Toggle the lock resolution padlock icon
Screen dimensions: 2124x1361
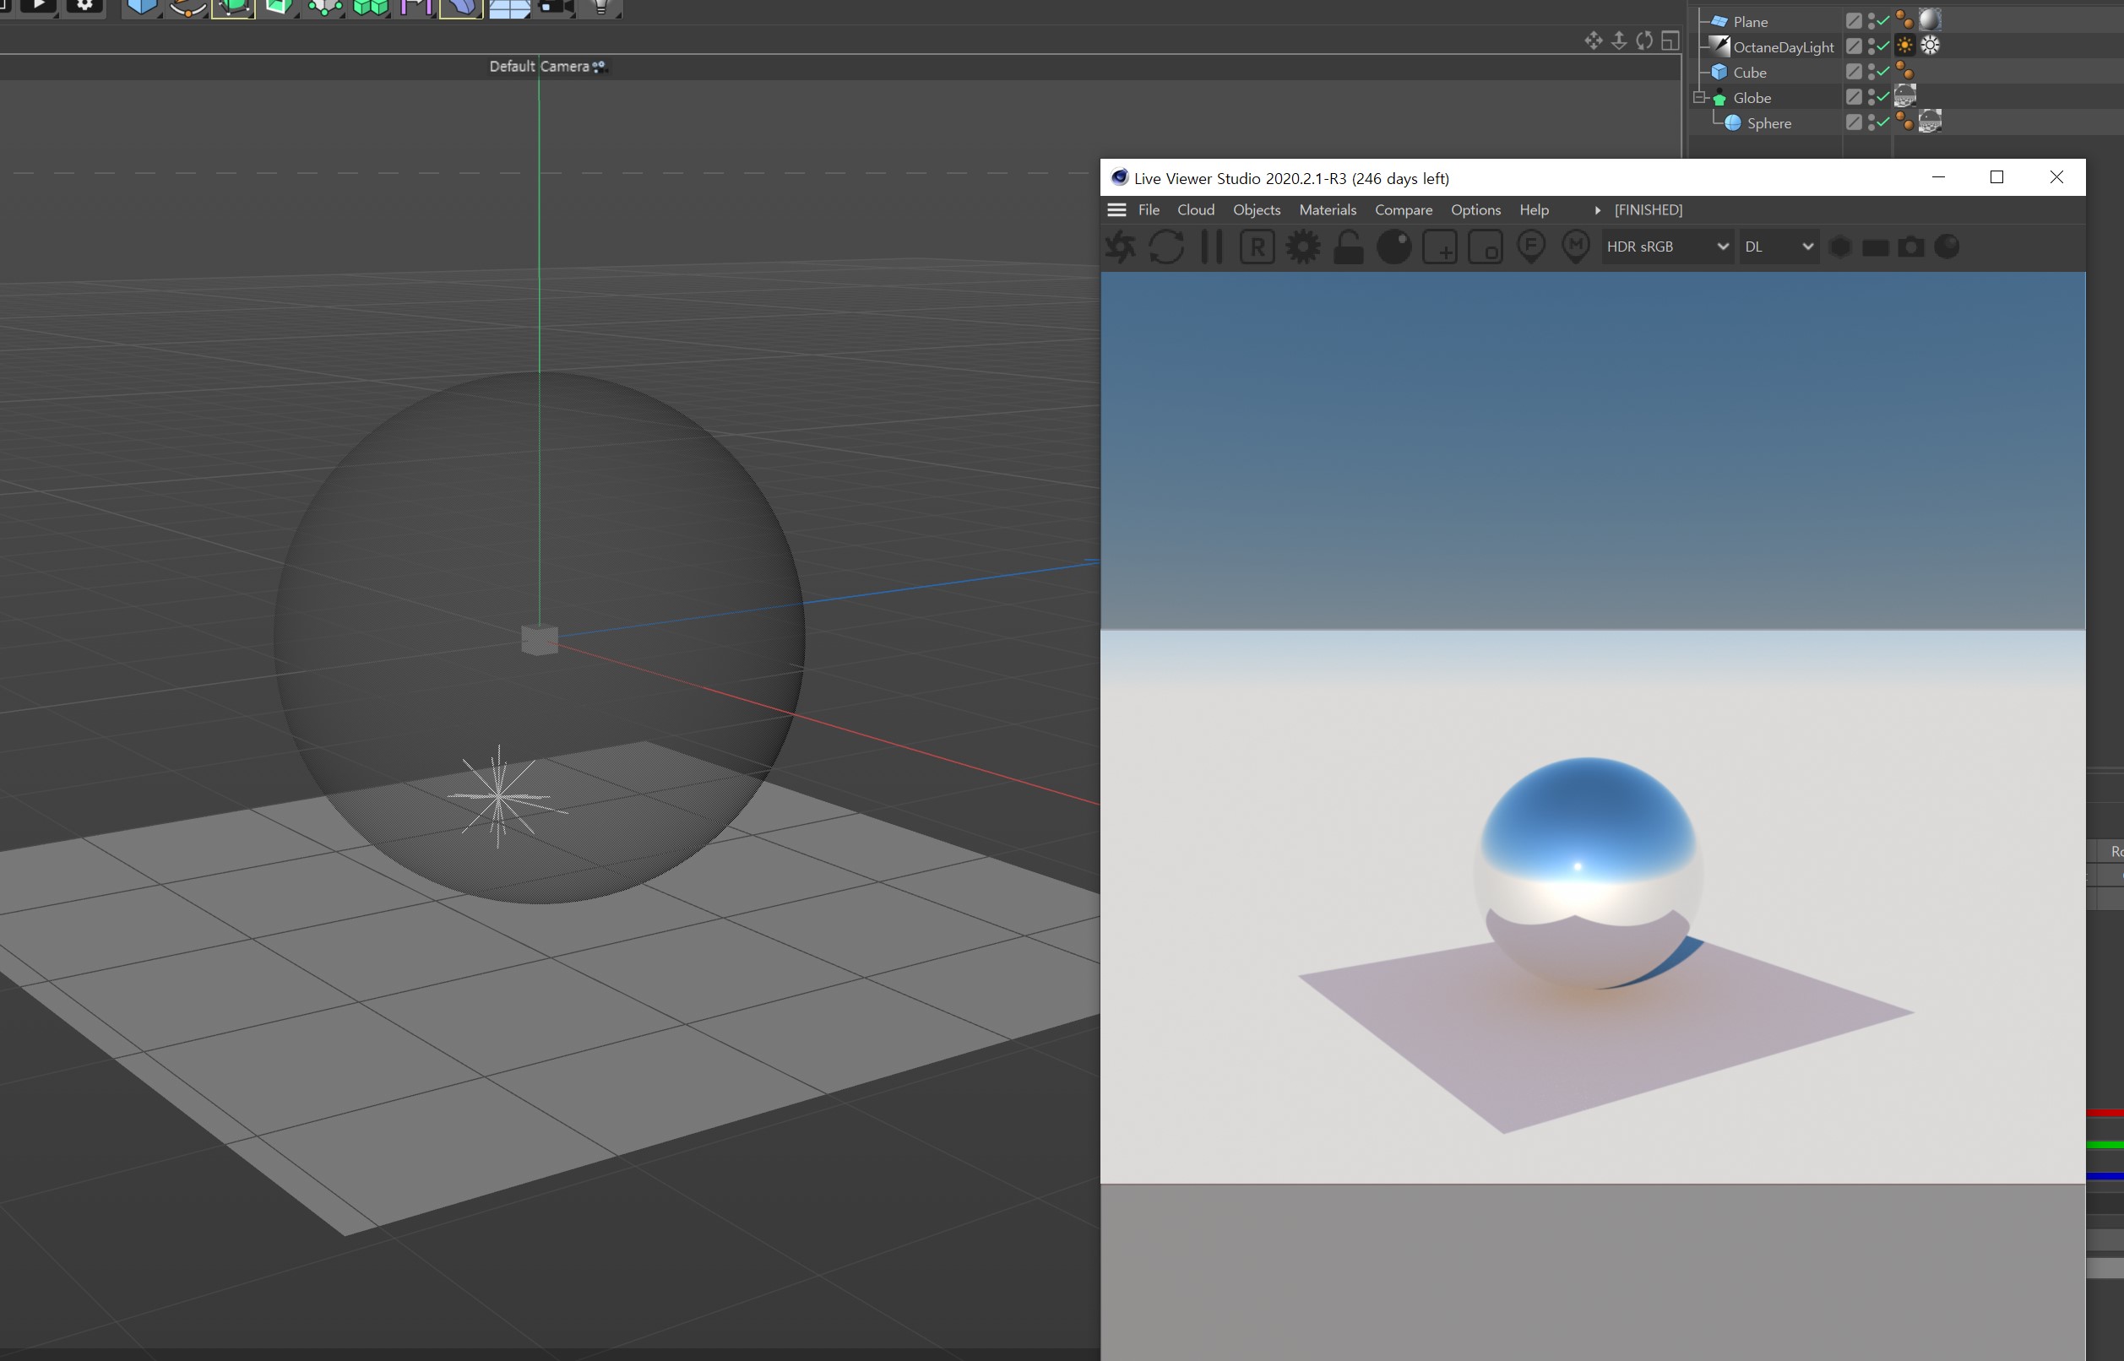click(1348, 247)
